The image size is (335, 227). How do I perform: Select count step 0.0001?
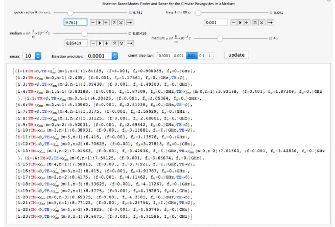[164, 56]
